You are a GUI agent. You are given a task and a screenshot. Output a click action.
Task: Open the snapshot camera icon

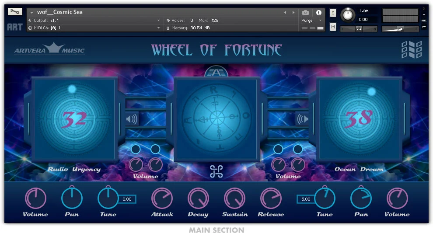point(305,12)
